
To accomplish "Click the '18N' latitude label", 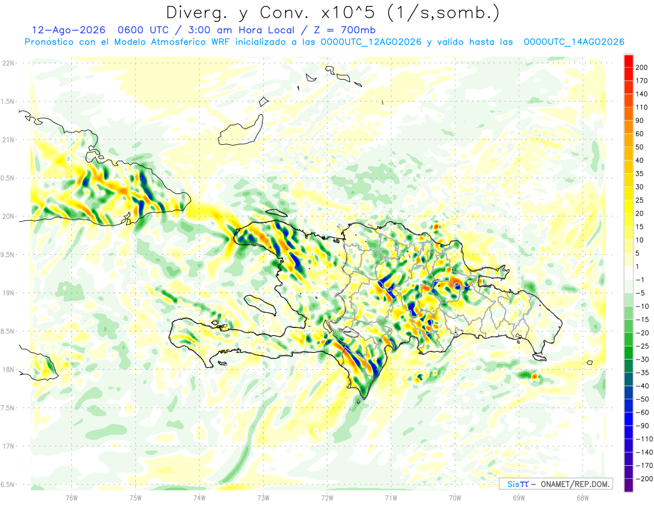I will pyautogui.click(x=9, y=369).
